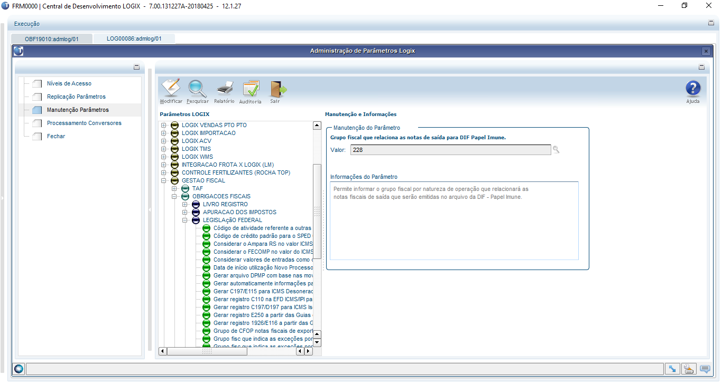Click the TAF node icon
Viewport: 722px width, 384px height.
tap(185, 188)
